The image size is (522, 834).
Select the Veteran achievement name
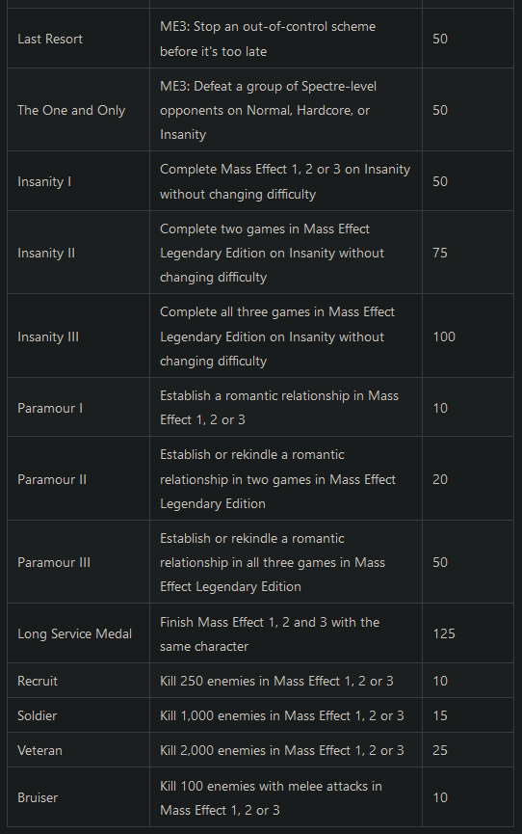[x=39, y=750]
